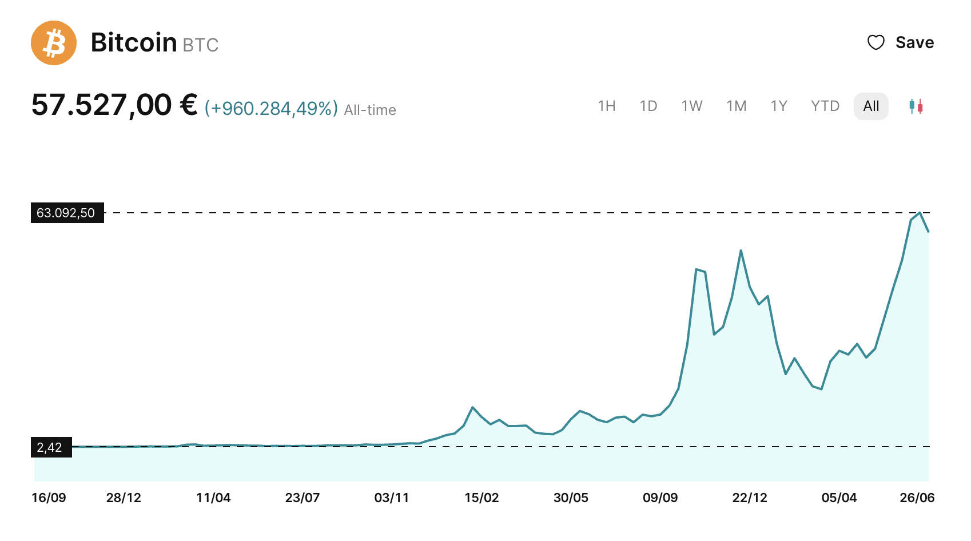The image size is (971, 541).
Task: Click the heart icon next to Save
Action: (x=876, y=42)
